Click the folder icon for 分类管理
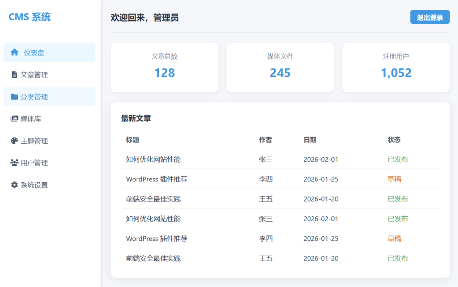Viewport: 458px width, 287px height. pyautogui.click(x=14, y=97)
